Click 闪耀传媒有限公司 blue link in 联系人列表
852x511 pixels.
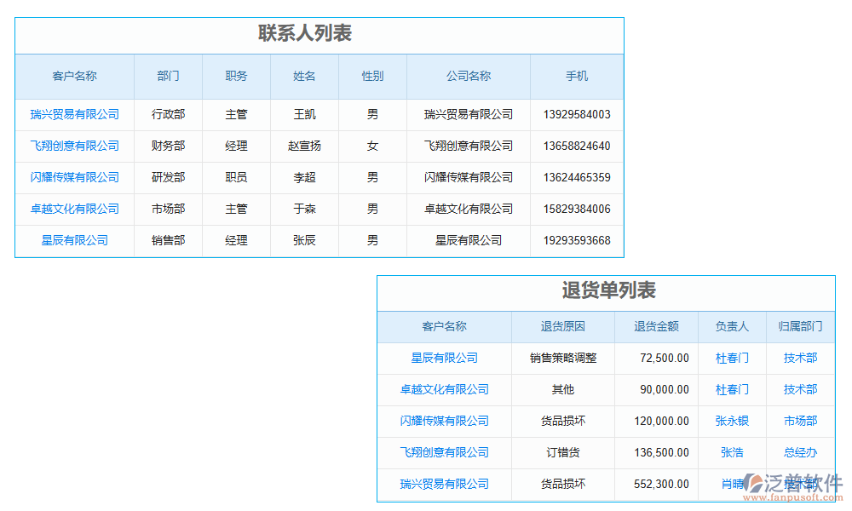[x=74, y=177]
